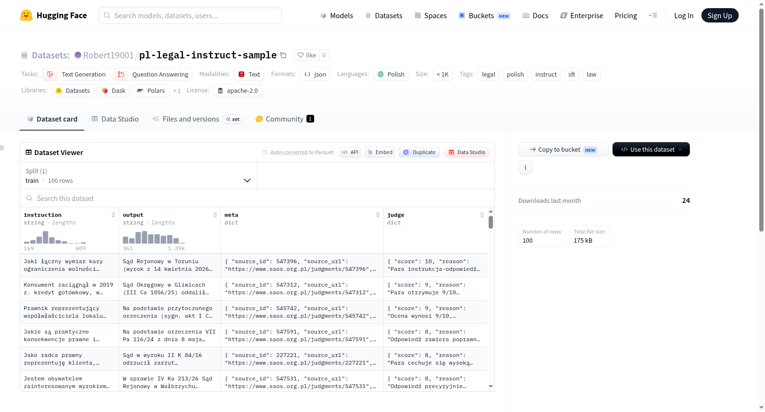Open the API button in Dataset Viewer
Image resolution: width=765 pixels, height=412 pixels.
[x=350, y=152]
